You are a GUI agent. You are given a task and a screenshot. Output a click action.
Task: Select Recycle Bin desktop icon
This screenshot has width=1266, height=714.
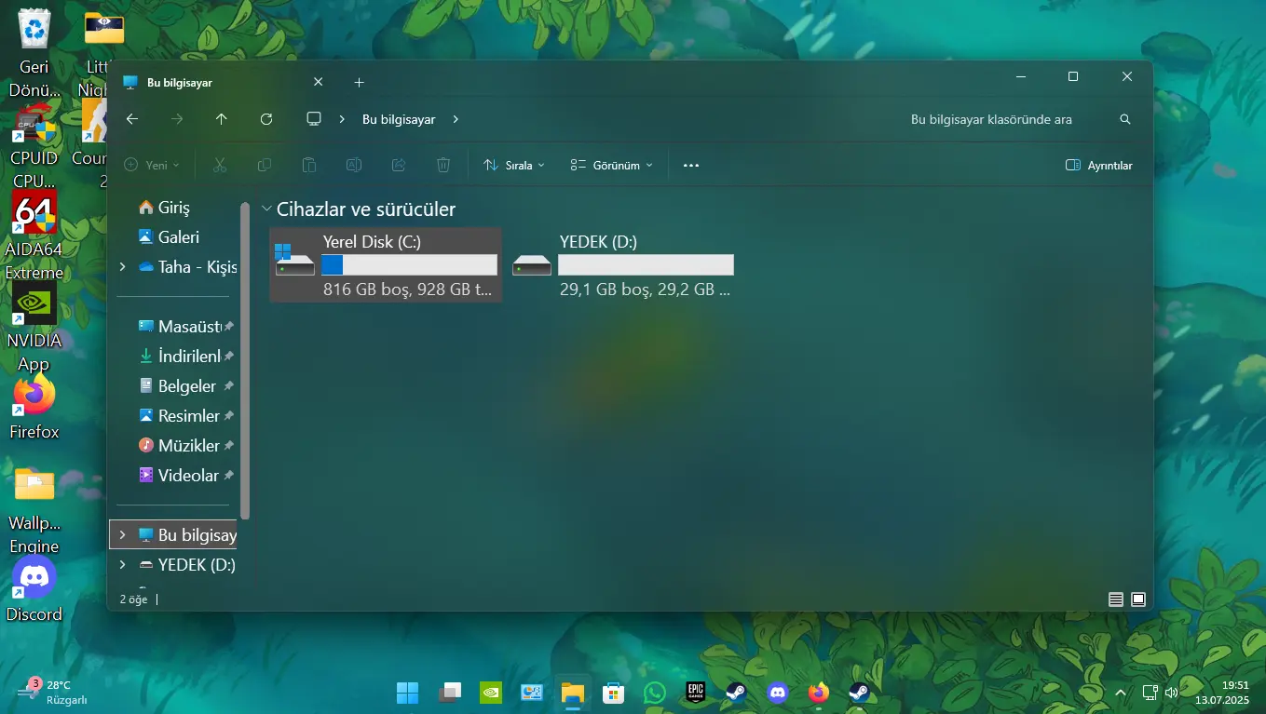(x=34, y=53)
